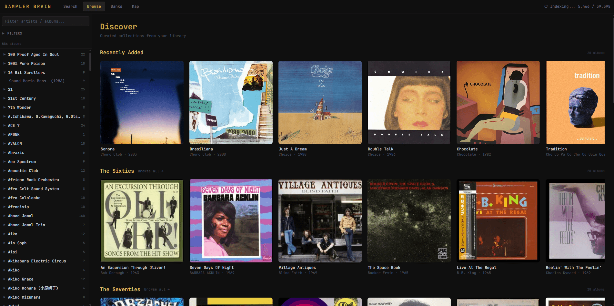Click the sidebar artist list scrollbar

pos(90,61)
